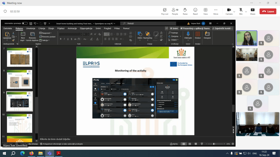Open the Designer pane

[207, 36]
